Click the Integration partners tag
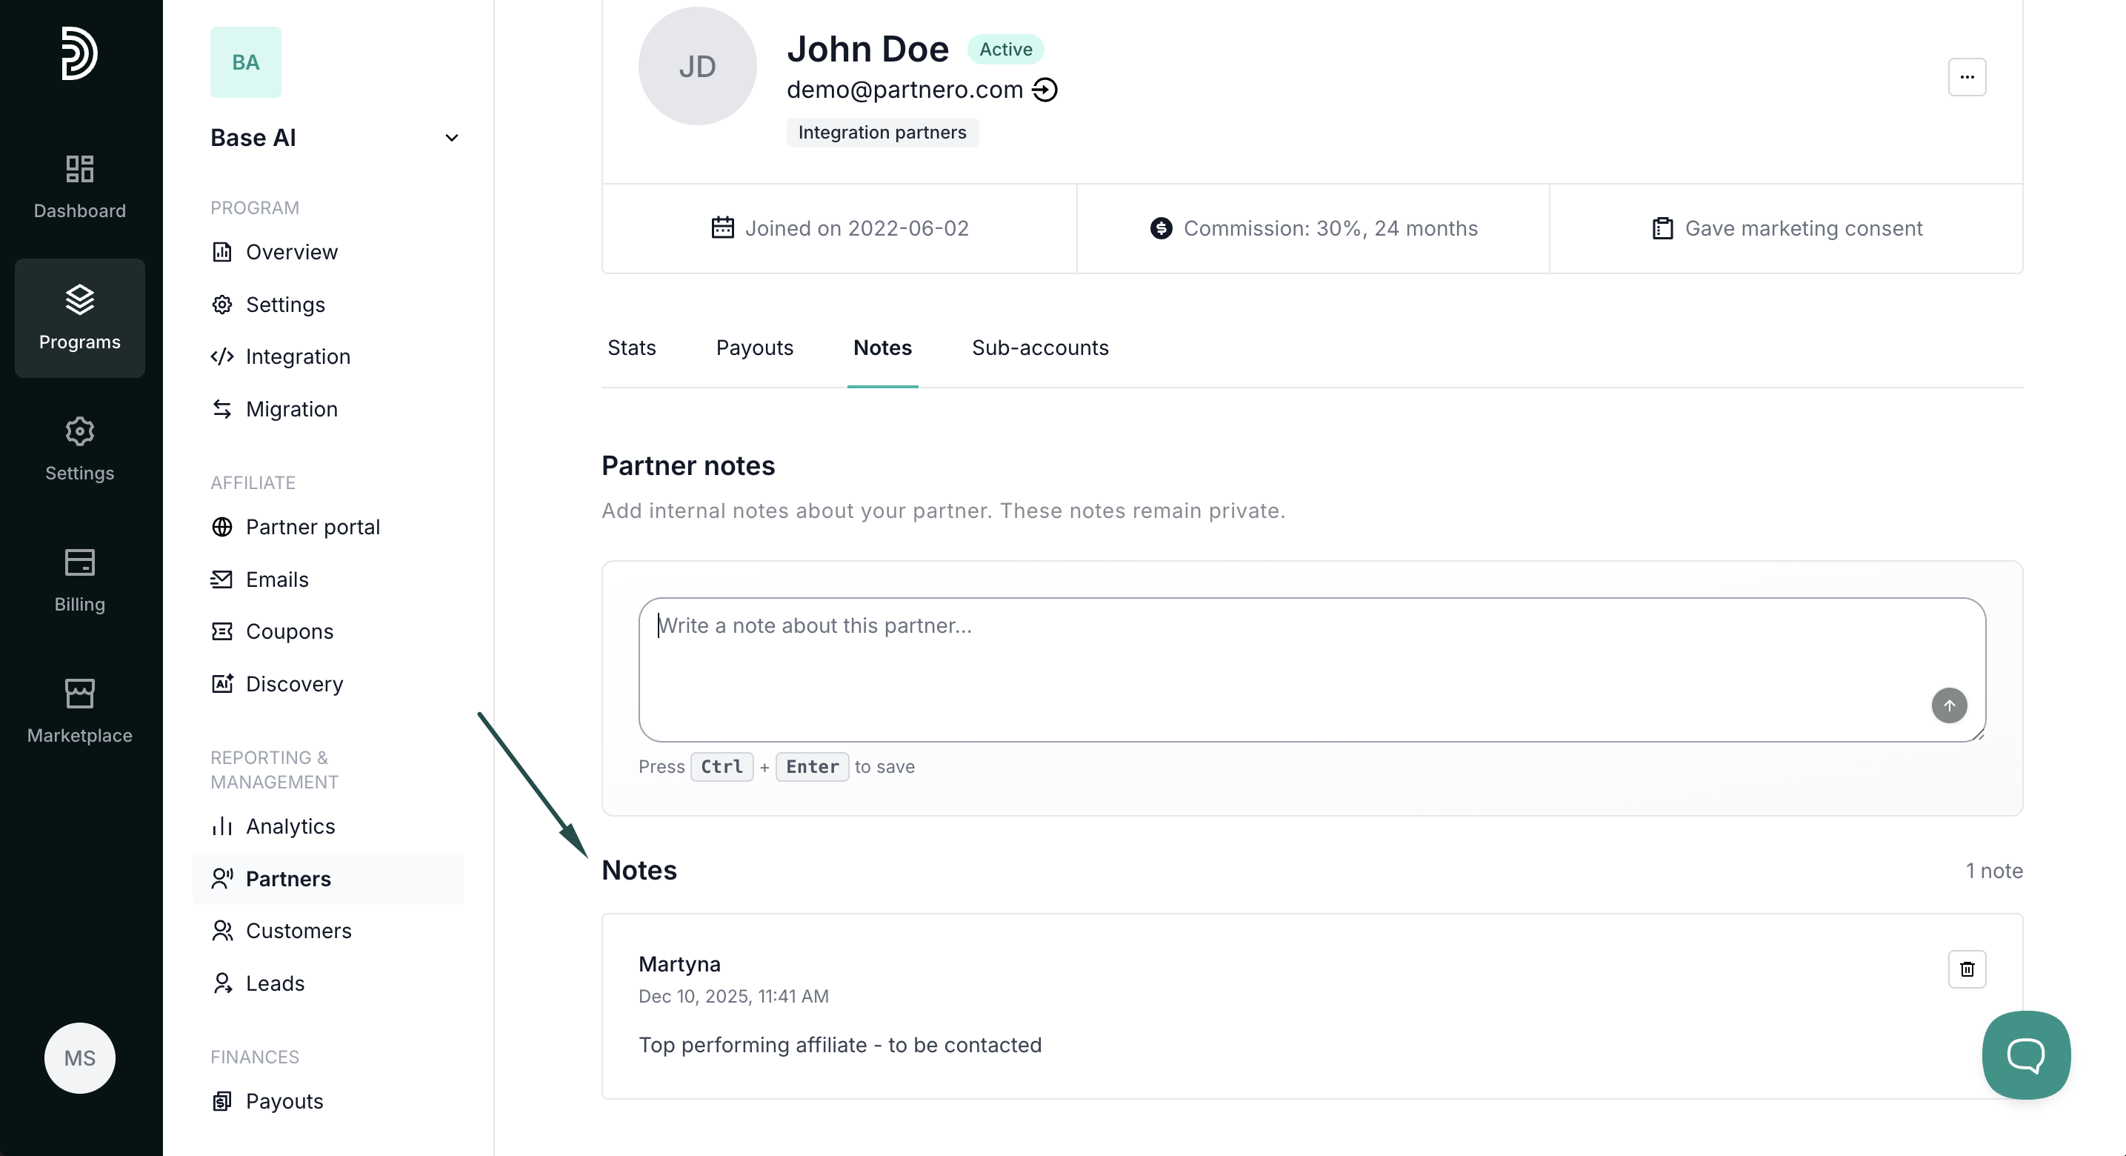 click(882, 132)
